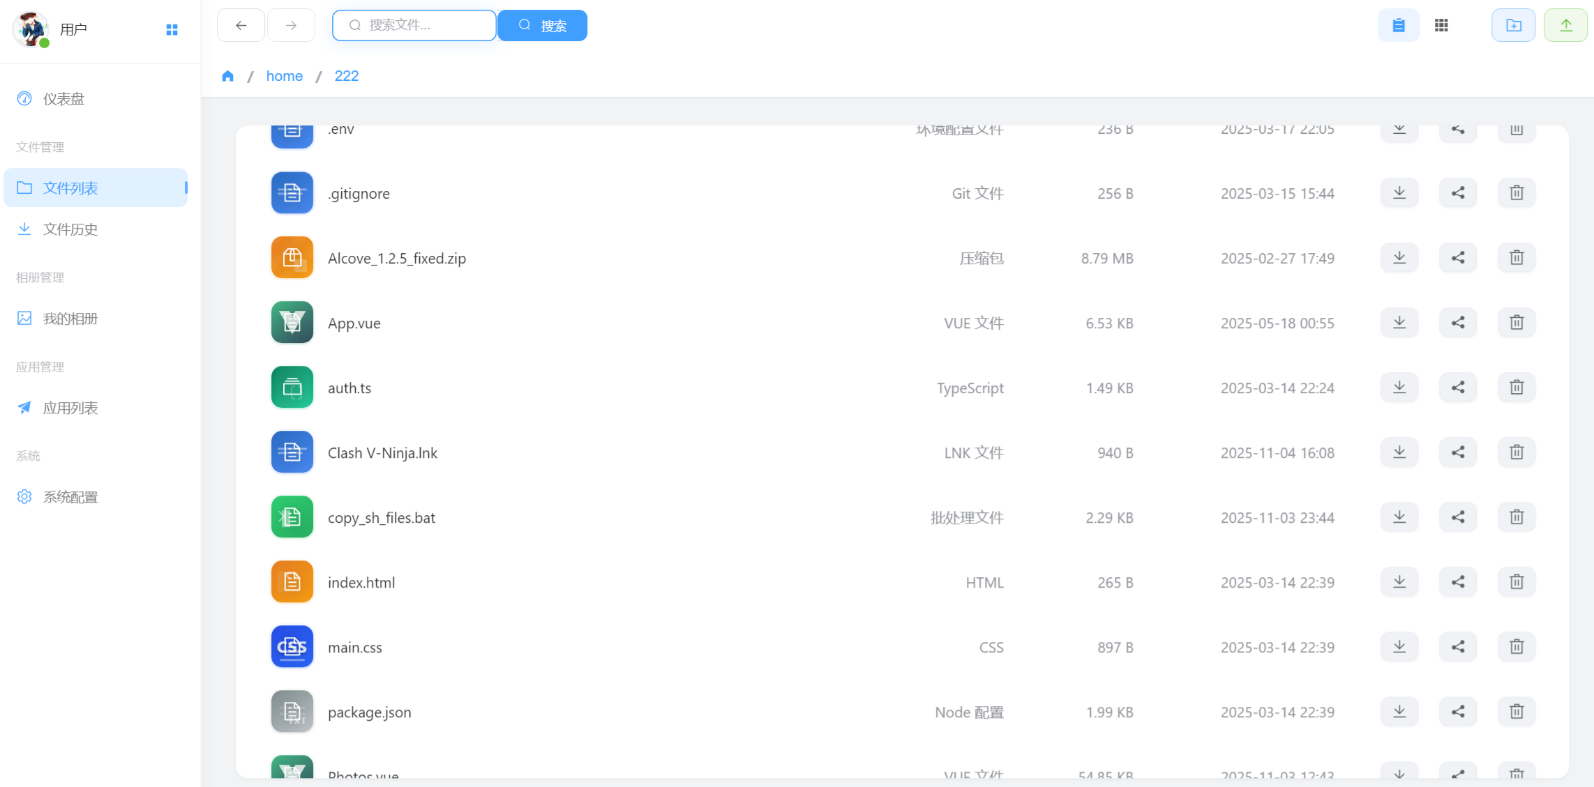Go to 系统配置 settings page
Screen dimensions: 1594x787
click(x=70, y=497)
